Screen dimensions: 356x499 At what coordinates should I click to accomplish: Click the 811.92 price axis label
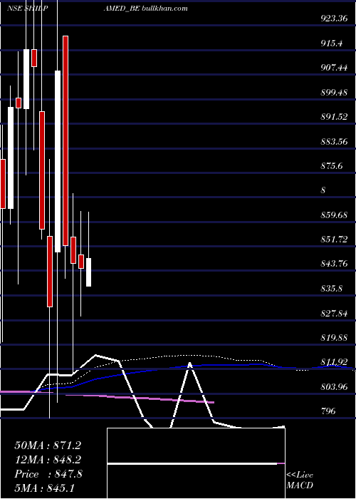(x=334, y=362)
